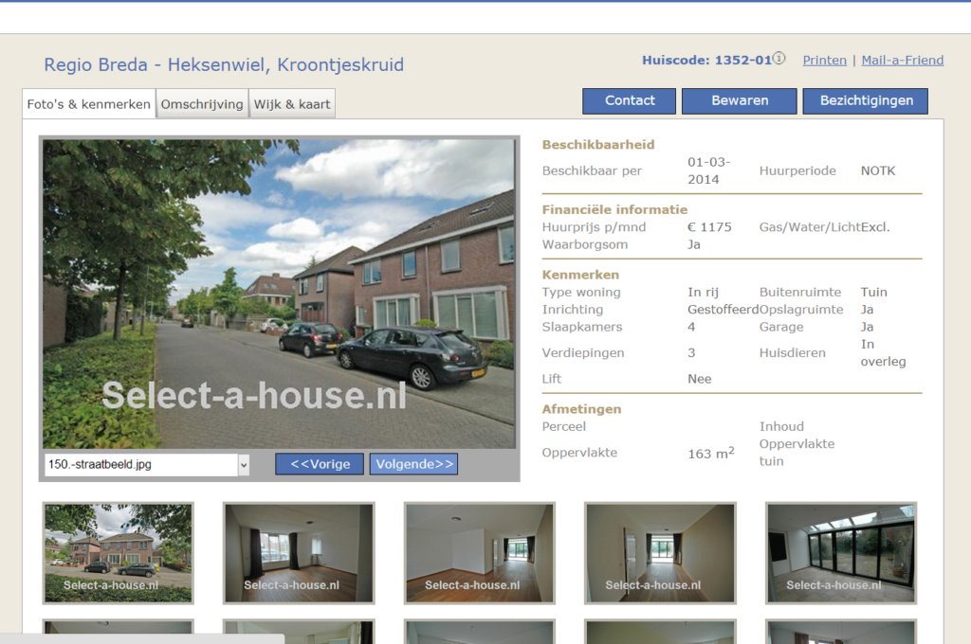Click the Printen link
This screenshot has height=644, width=971.
point(824,60)
